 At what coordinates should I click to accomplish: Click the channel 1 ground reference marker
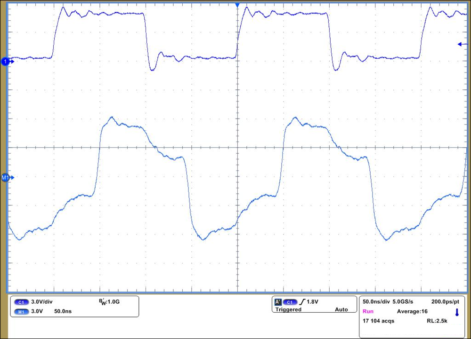pos(7,61)
